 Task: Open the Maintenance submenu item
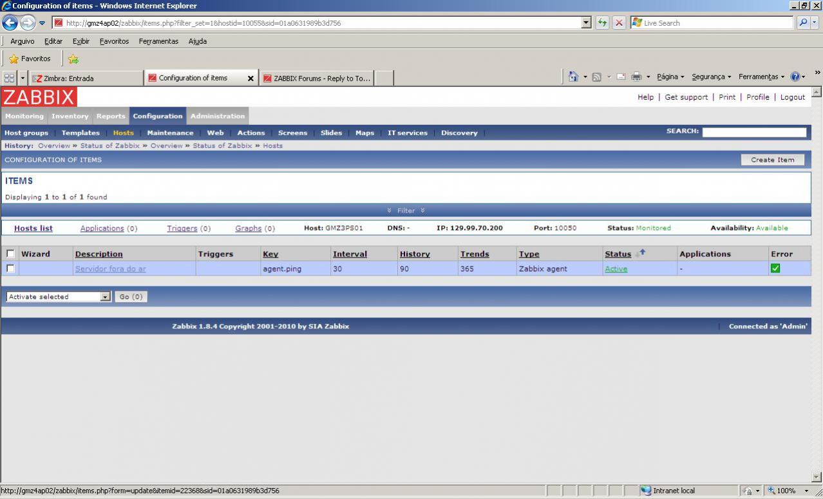tap(170, 133)
